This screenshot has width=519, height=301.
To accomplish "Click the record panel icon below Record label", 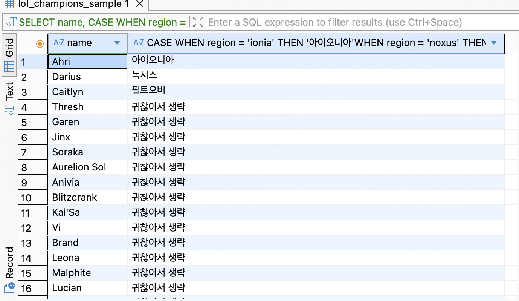I will tap(9, 287).
